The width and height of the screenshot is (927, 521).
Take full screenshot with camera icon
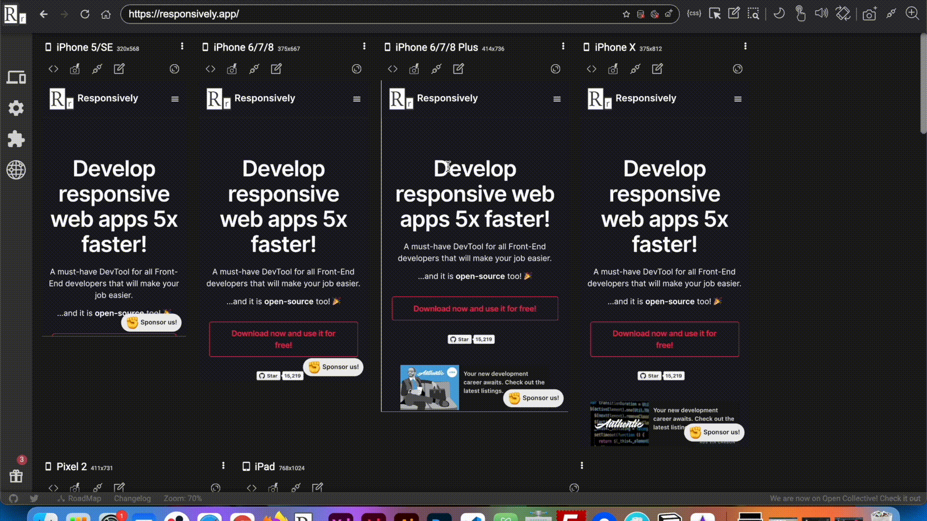(x=869, y=14)
